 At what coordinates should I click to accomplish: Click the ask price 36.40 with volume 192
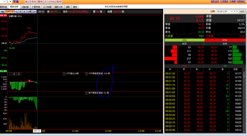click(214, 62)
